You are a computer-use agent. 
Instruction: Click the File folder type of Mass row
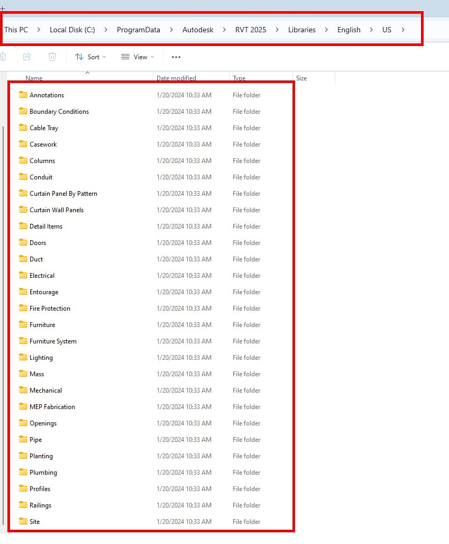(246, 374)
